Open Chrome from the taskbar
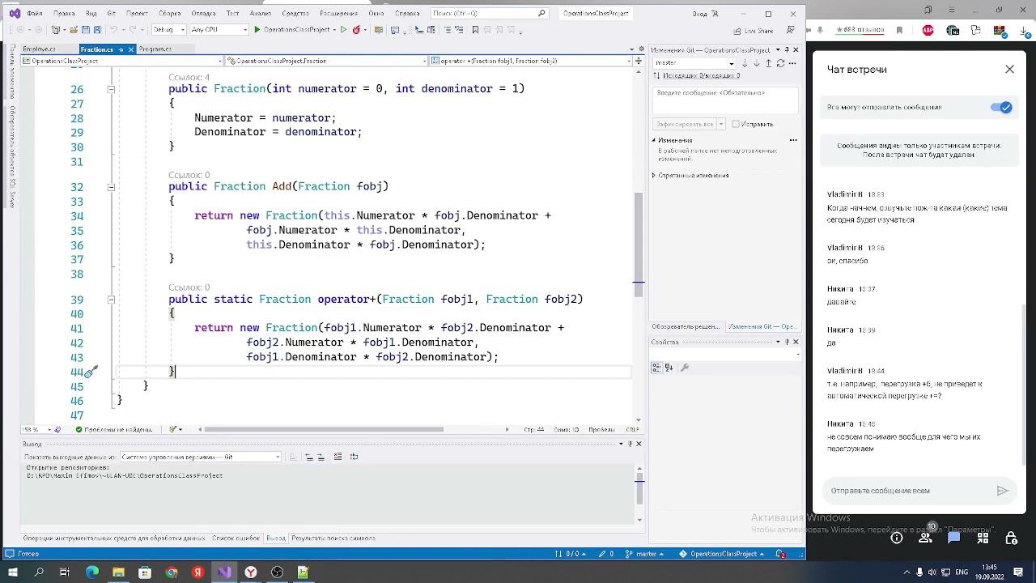The image size is (1036, 583). click(172, 572)
